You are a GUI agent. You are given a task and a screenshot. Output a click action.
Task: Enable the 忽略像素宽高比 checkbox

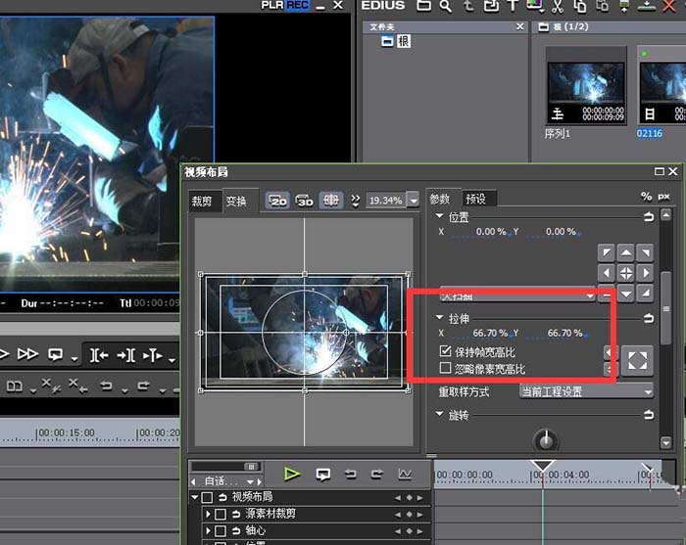tap(446, 369)
